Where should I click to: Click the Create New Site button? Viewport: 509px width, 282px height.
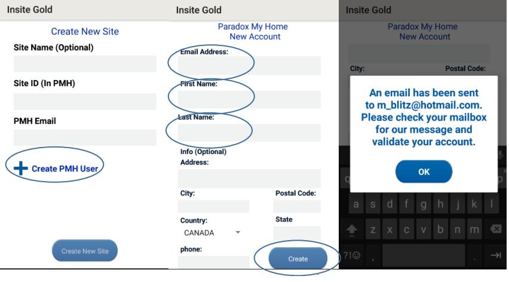pyautogui.click(x=85, y=251)
